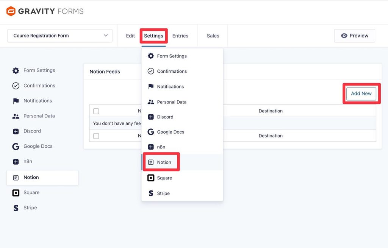Expand form switcher using the chevron arrow
Viewport: 388px width, 248px height.
pyautogui.click(x=106, y=36)
